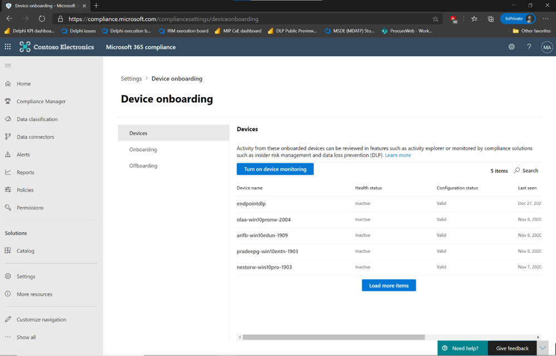Click the Reports chart icon
Image resolution: width=556 pixels, height=356 pixels.
pos(8,172)
